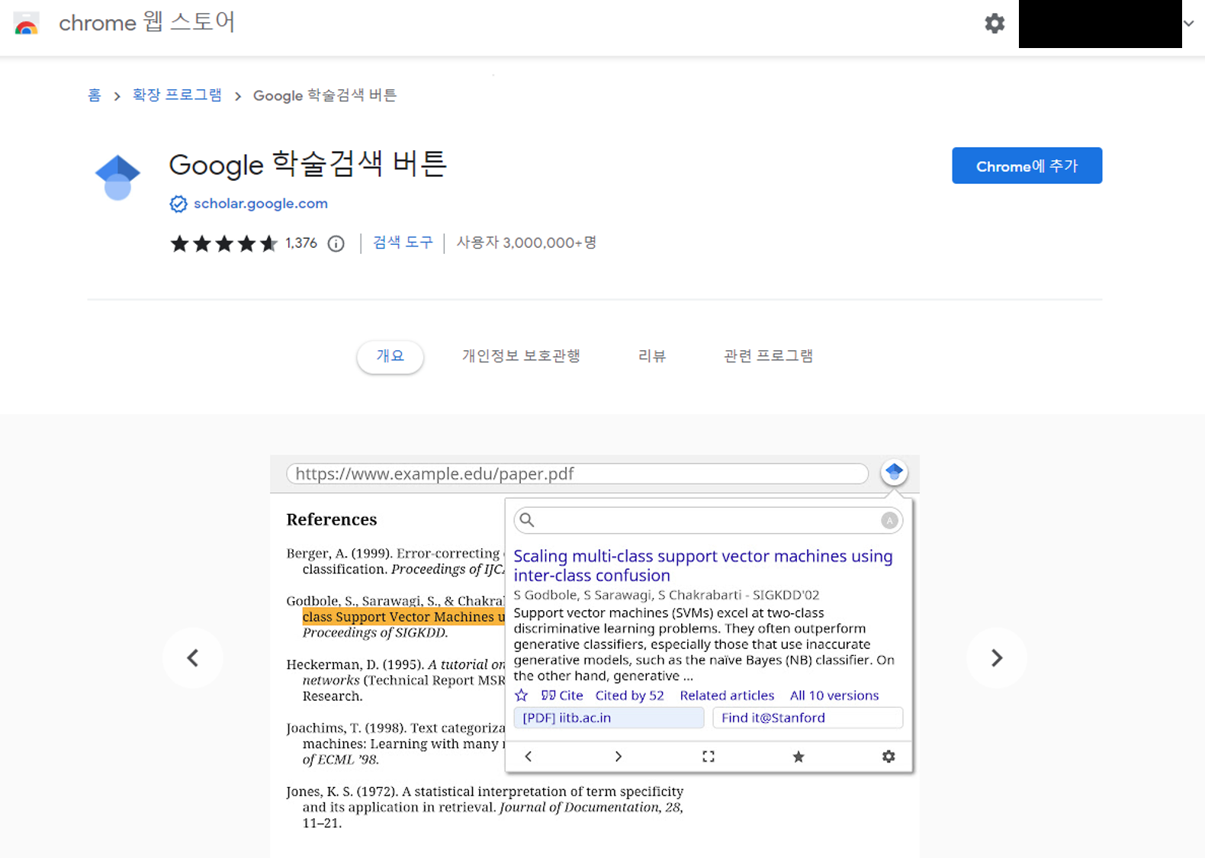Click the References heading in the screenshot

pos(332,519)
